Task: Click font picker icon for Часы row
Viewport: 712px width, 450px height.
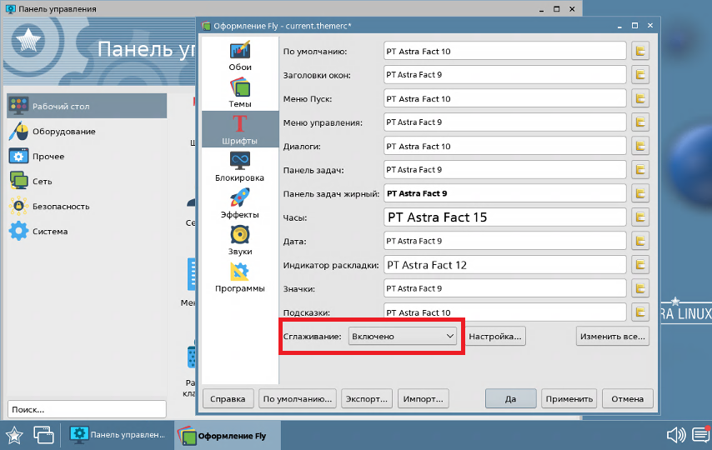Action: click(640, 217)
